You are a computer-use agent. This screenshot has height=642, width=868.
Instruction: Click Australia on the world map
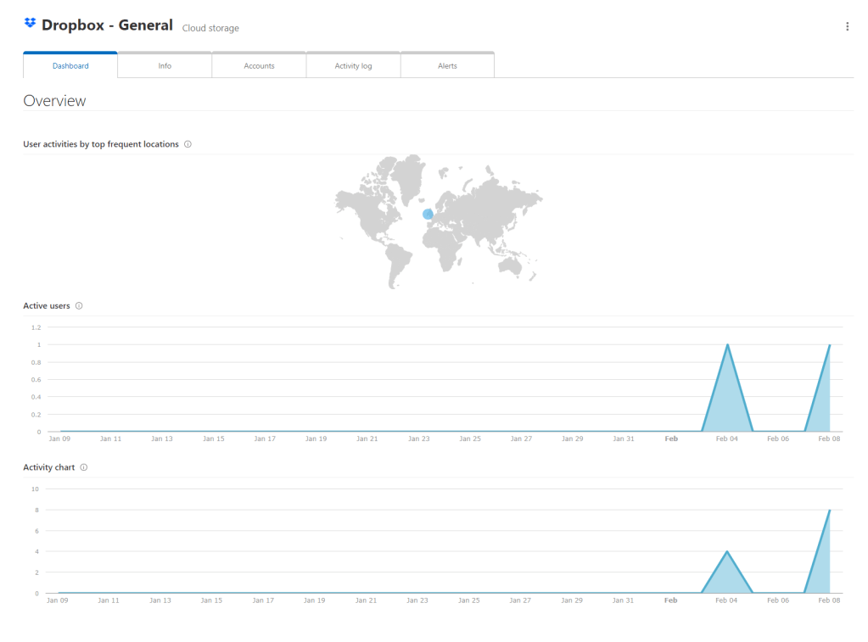[x=511, y=264]
